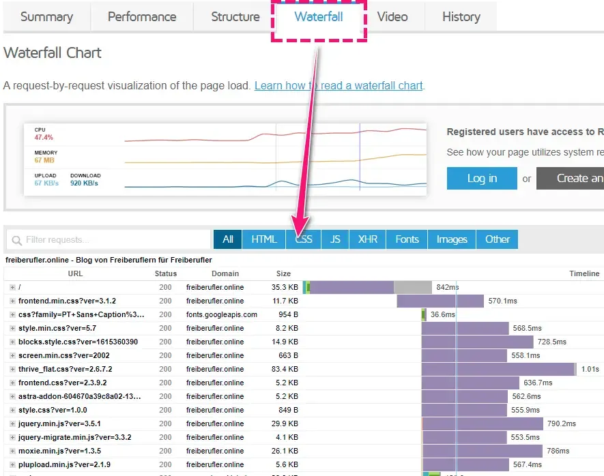Screen dimensions: 604x476
Task: Expand the jquery.min.js?ver=3.5.1 request details
Action: [12, 423]
